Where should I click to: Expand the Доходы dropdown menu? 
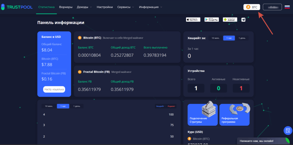84,7
